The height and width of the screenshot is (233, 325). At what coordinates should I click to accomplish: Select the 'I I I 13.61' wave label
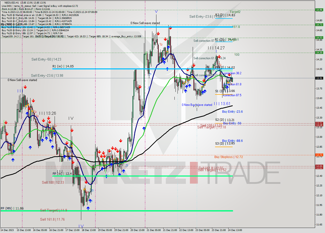point(222,104)
